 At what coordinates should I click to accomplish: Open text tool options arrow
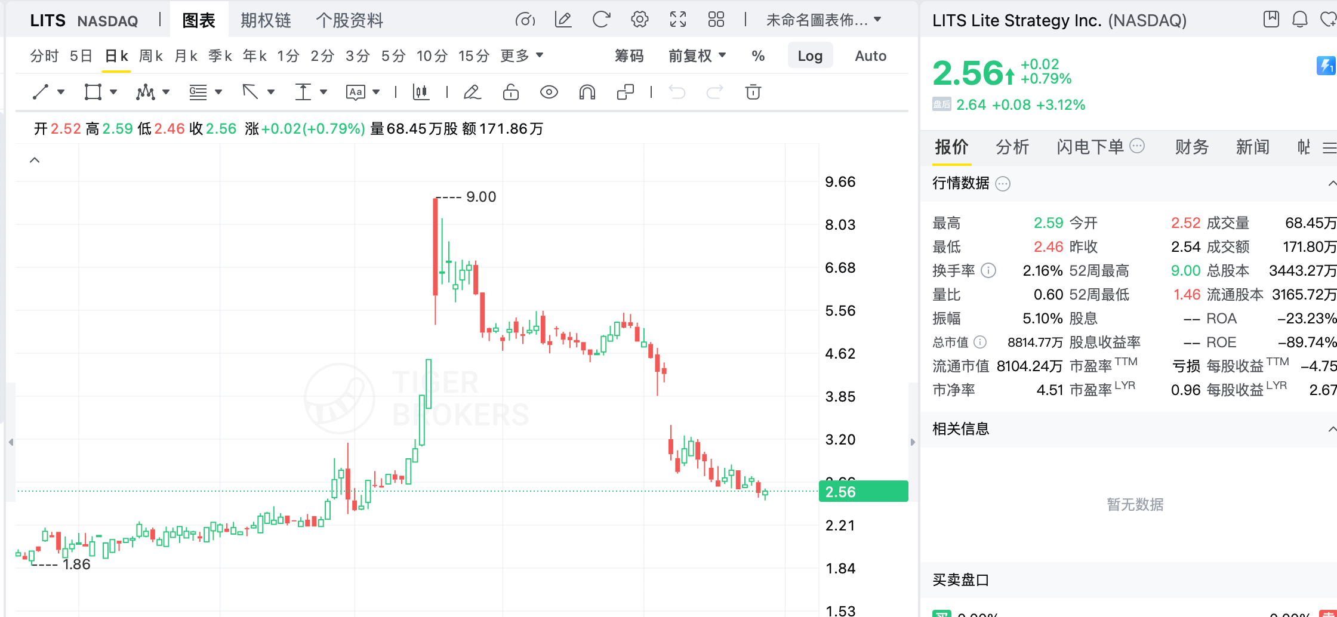[376, 92]
